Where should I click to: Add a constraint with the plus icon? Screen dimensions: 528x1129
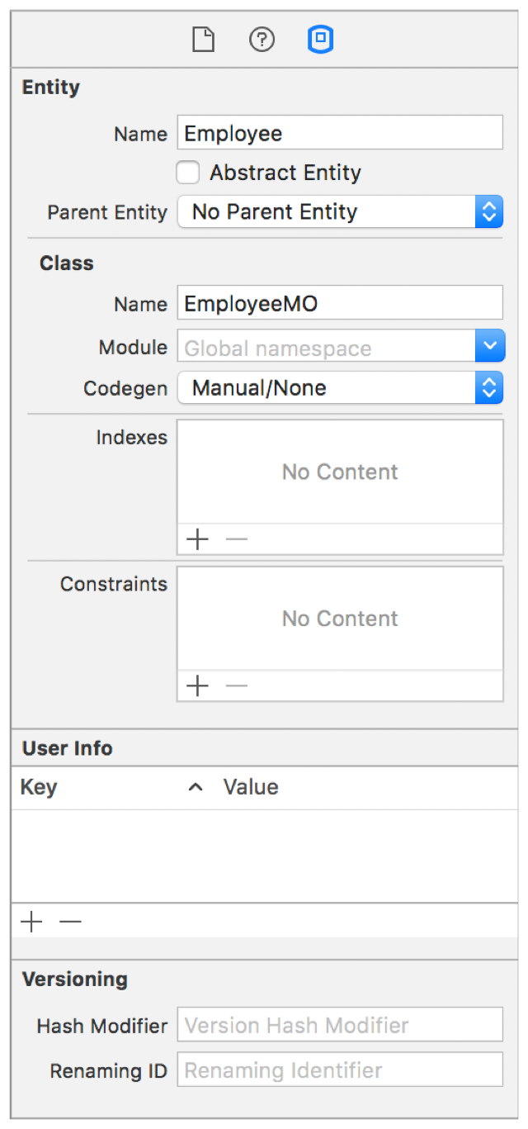(x=198, y=686)
